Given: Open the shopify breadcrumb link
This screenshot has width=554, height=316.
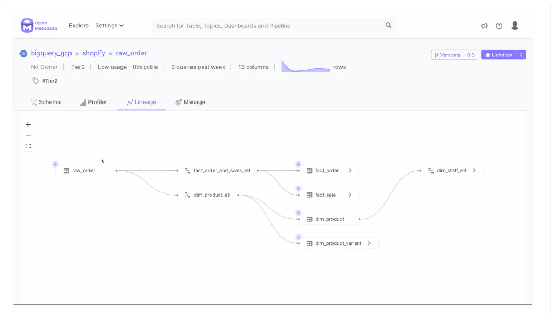Looking at the screenshot, I should pyautogui.click(x=94, y=53).
